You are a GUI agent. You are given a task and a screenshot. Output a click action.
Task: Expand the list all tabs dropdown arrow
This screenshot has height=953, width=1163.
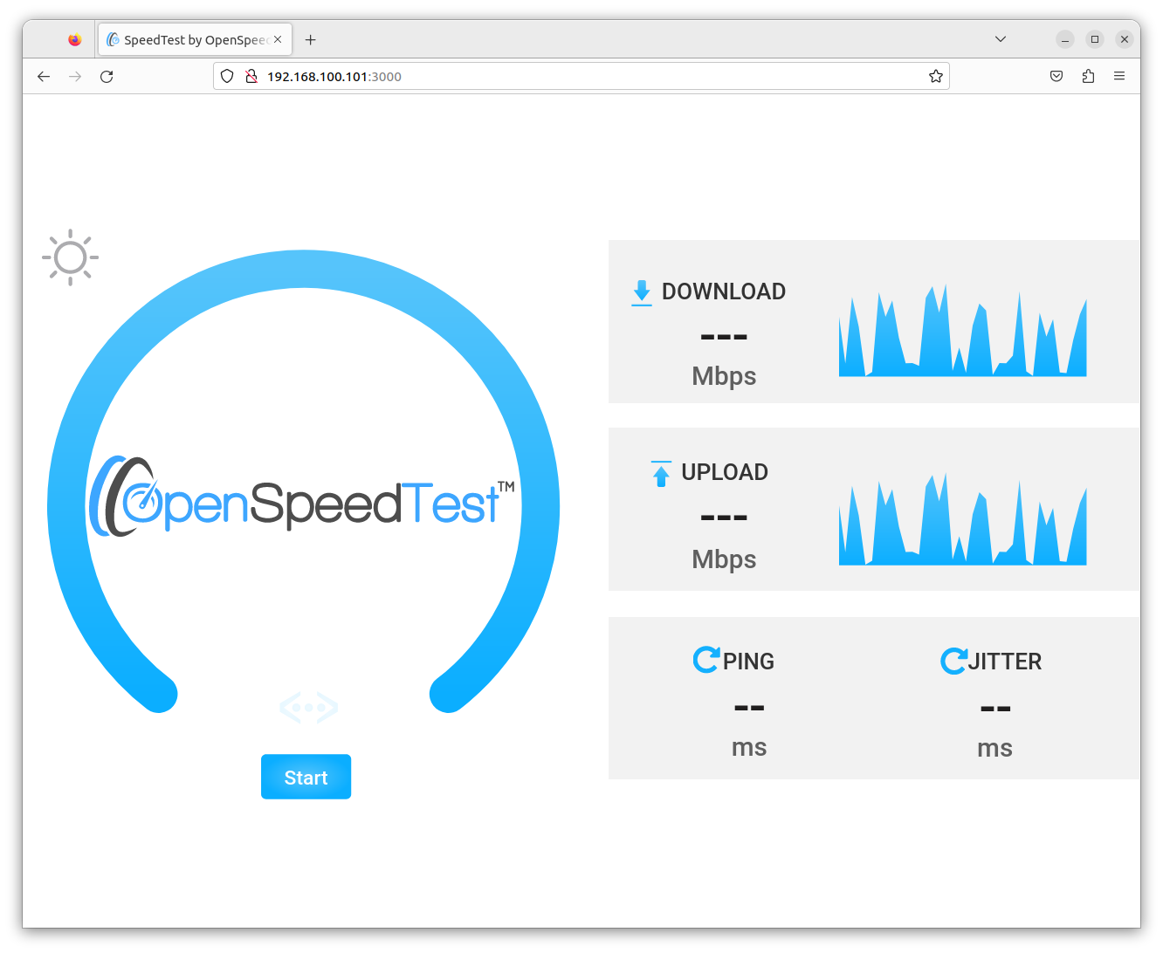(1001, 39)
